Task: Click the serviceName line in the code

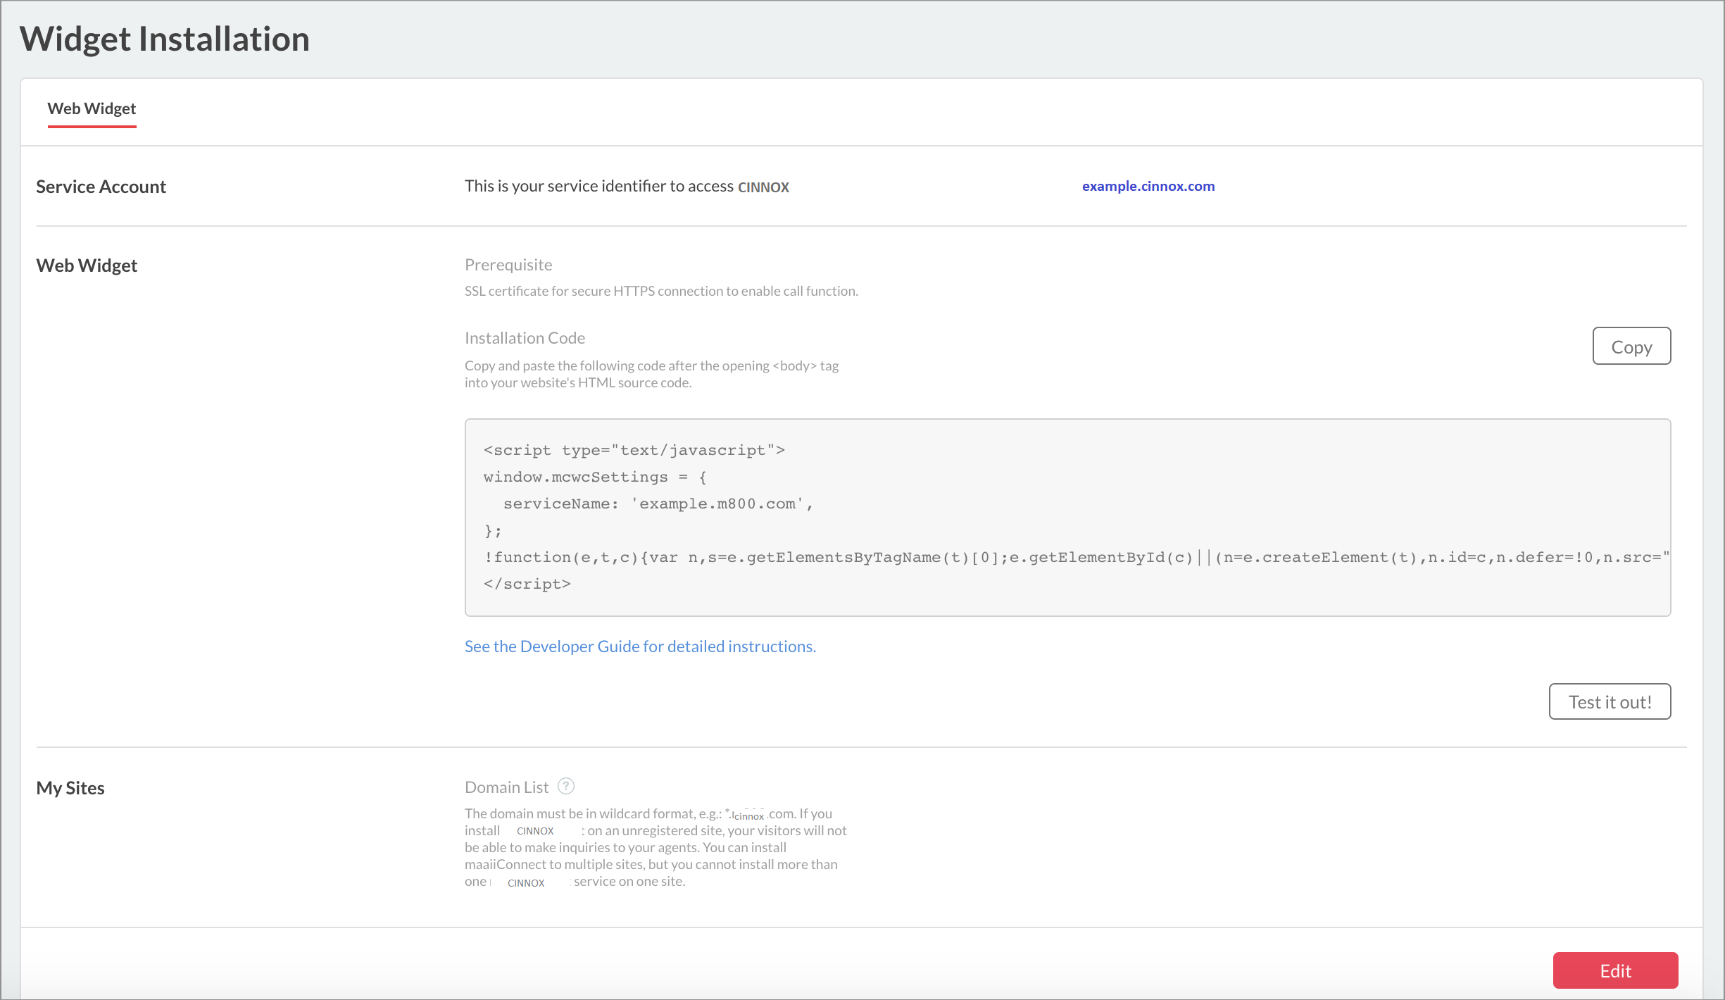Action: click(x=658, y=504)
